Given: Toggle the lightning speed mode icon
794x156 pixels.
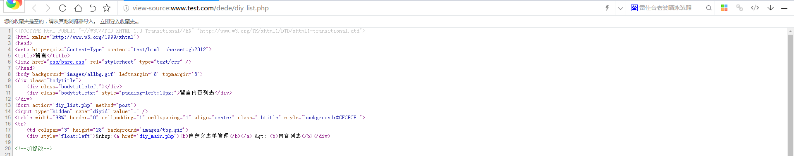Looking at the screenshot, I should 607,8.
